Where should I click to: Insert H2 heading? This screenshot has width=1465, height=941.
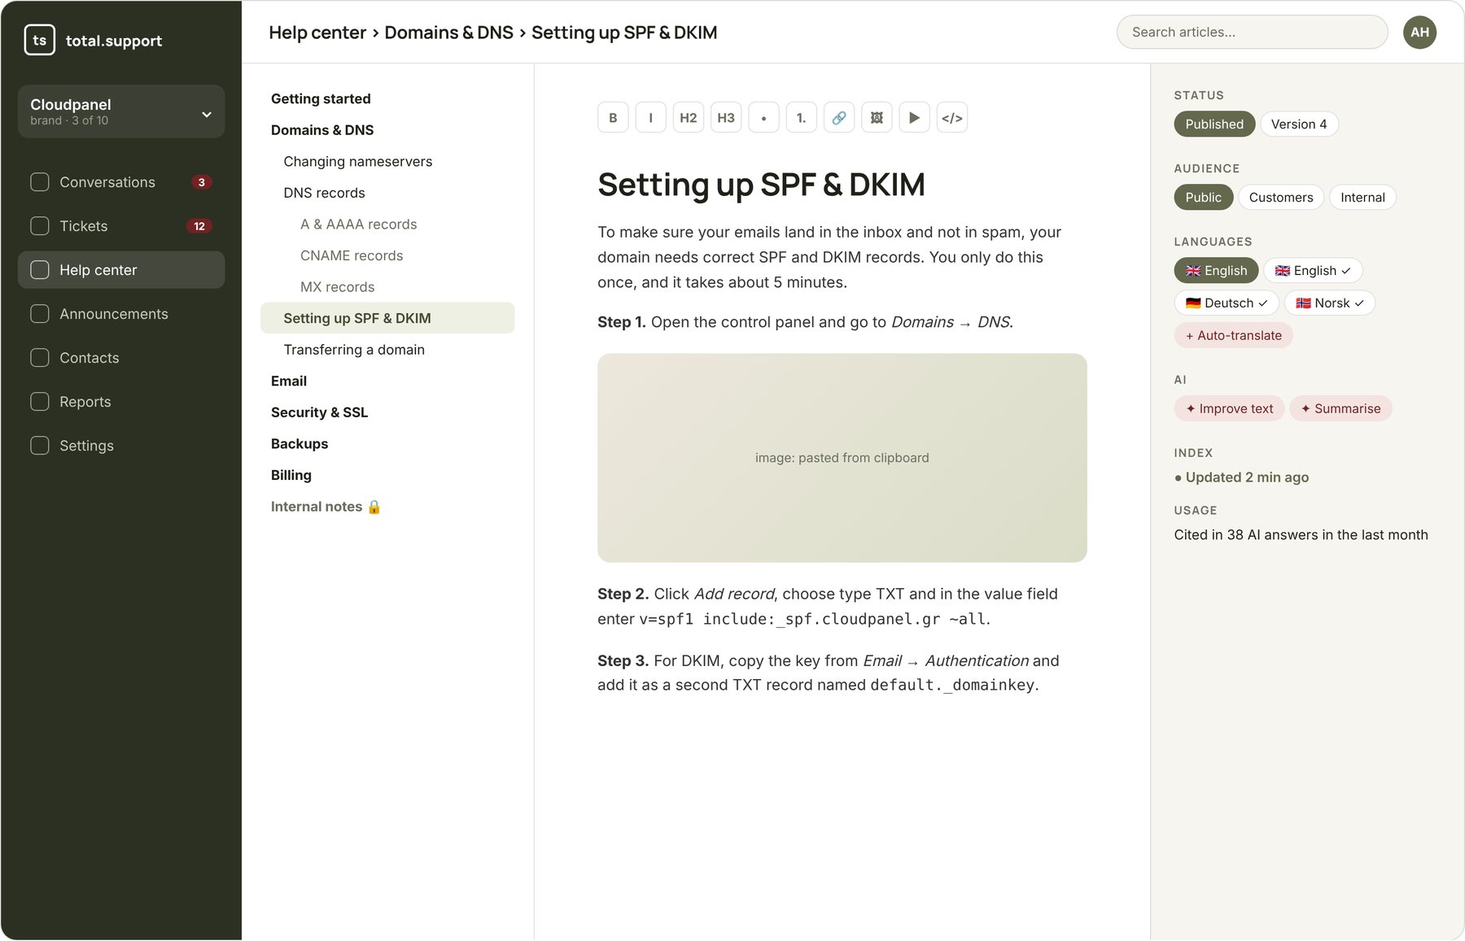689,118
